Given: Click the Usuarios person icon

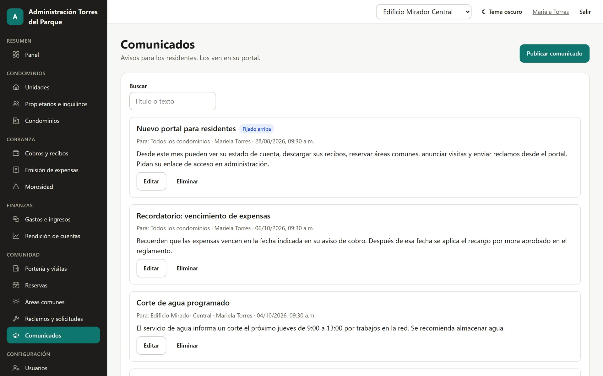Looking at the screenshot, I should [x=16, y=368].
